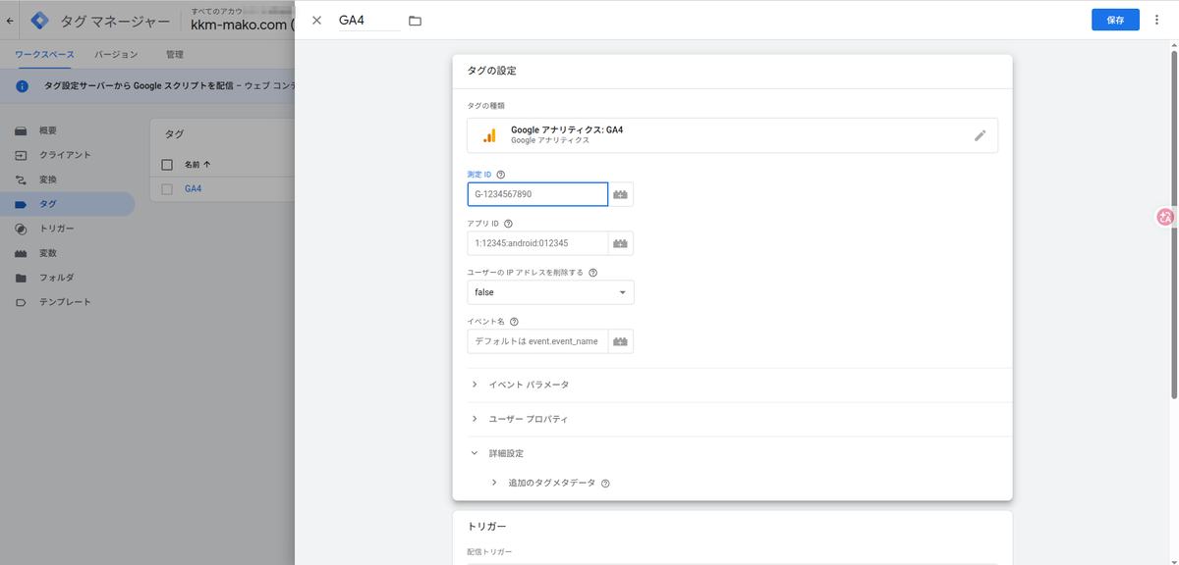The image size is (1179, 565).
Task: Click the pink extension badge at right edge
Action: [1167, 218]
